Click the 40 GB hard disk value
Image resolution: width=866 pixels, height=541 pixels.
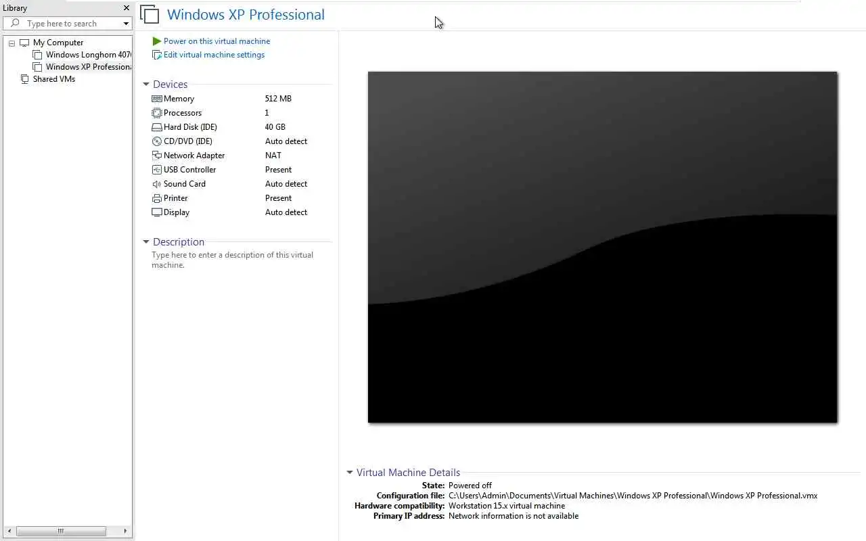click(x=275, y=127)
